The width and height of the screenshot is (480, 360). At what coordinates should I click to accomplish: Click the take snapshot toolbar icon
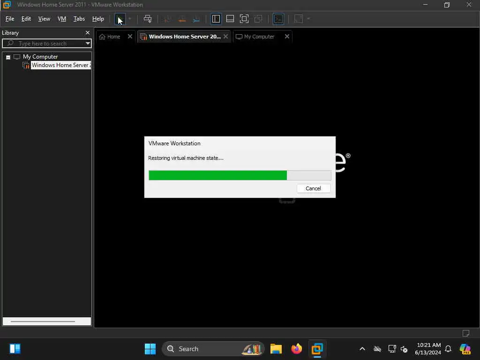[x=167, y=19]
